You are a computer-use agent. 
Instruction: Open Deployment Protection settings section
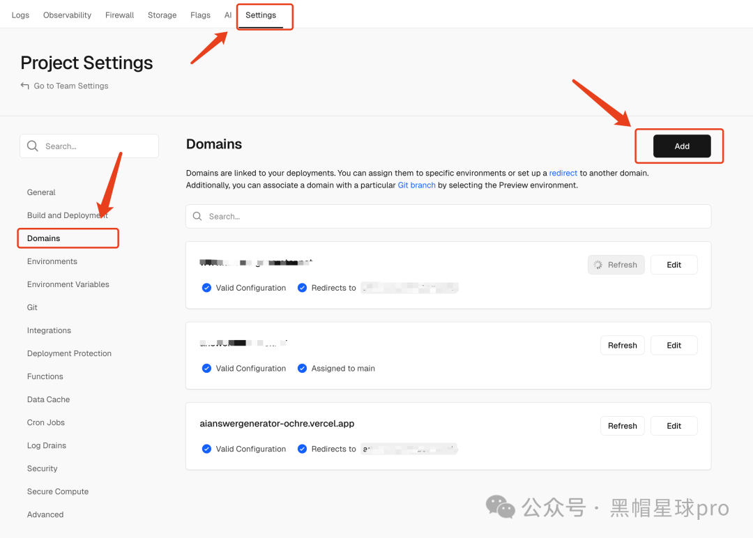click(x=69, y=353)
